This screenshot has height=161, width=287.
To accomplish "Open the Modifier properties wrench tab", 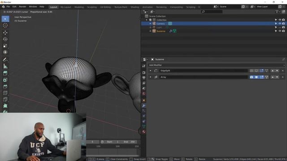I will point(144,106).
